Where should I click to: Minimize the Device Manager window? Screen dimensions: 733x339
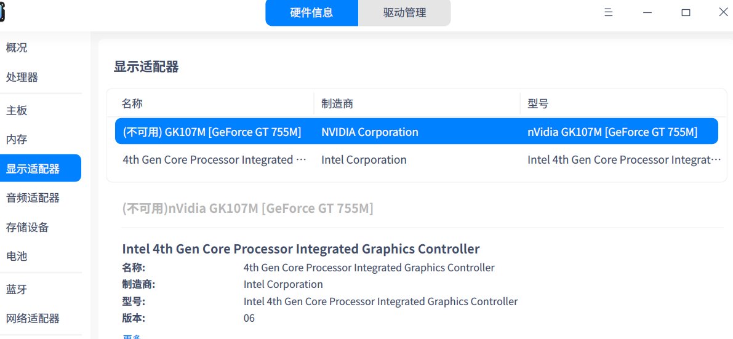pos(647,12)
